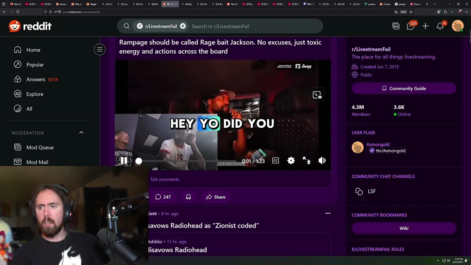Give an award to the post
Image resolution: width=471 pixels, height=265 pixels.
coord(188,197)
